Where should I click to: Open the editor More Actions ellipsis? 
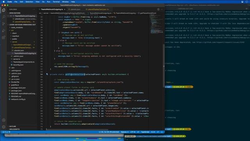pyautogui.click(x=162, y=9)
